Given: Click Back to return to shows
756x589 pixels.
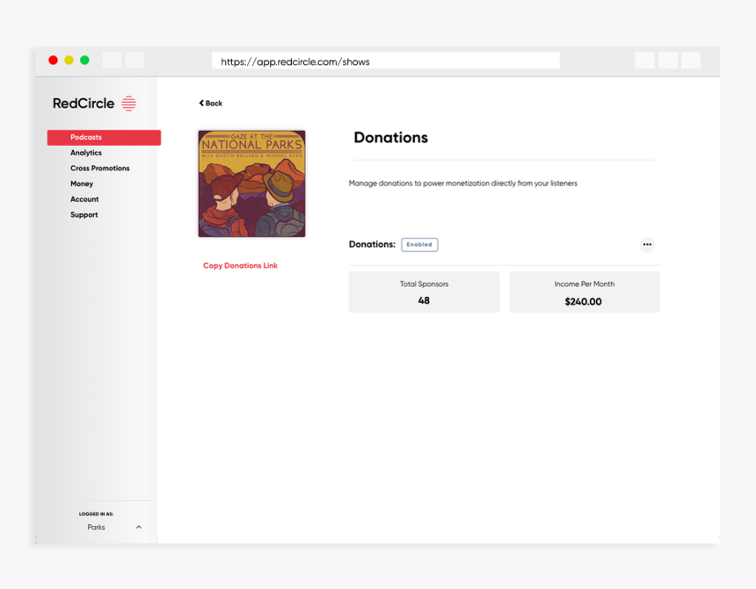Looking at the screenshot, I should tap(210, 103).
